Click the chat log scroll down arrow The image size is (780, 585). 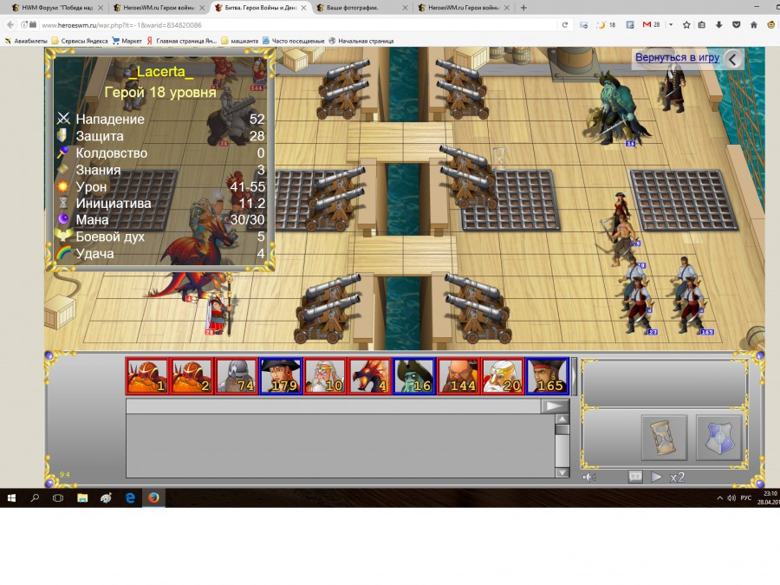click(562, 472)
